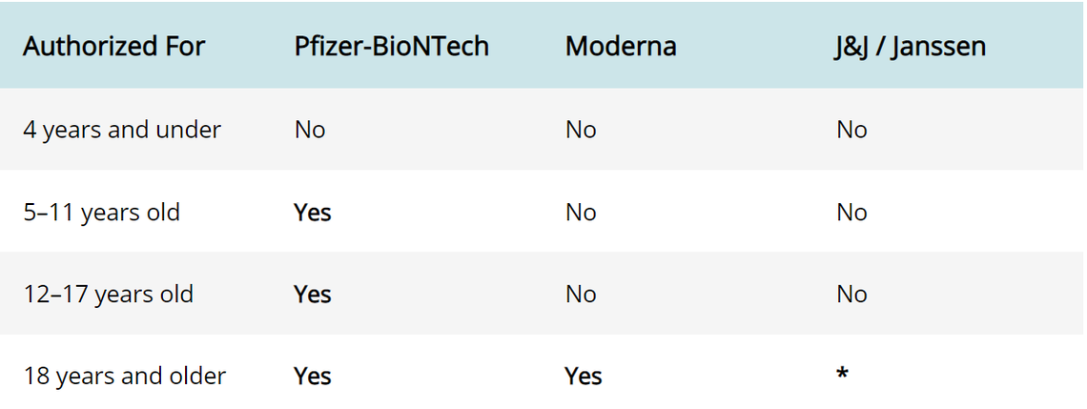Select the Moderna column header
1087x409 pixels.
(x=621, y=47)
